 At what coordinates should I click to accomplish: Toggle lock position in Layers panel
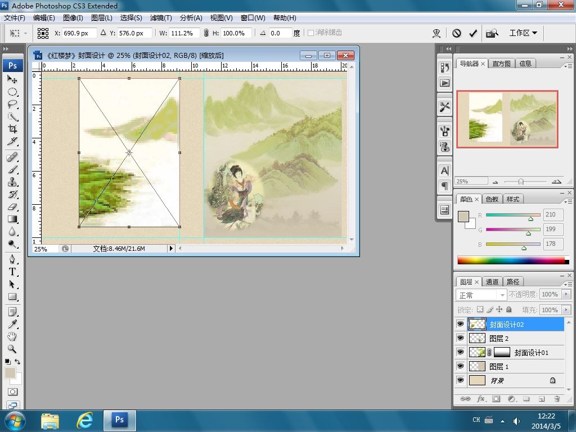499,310
